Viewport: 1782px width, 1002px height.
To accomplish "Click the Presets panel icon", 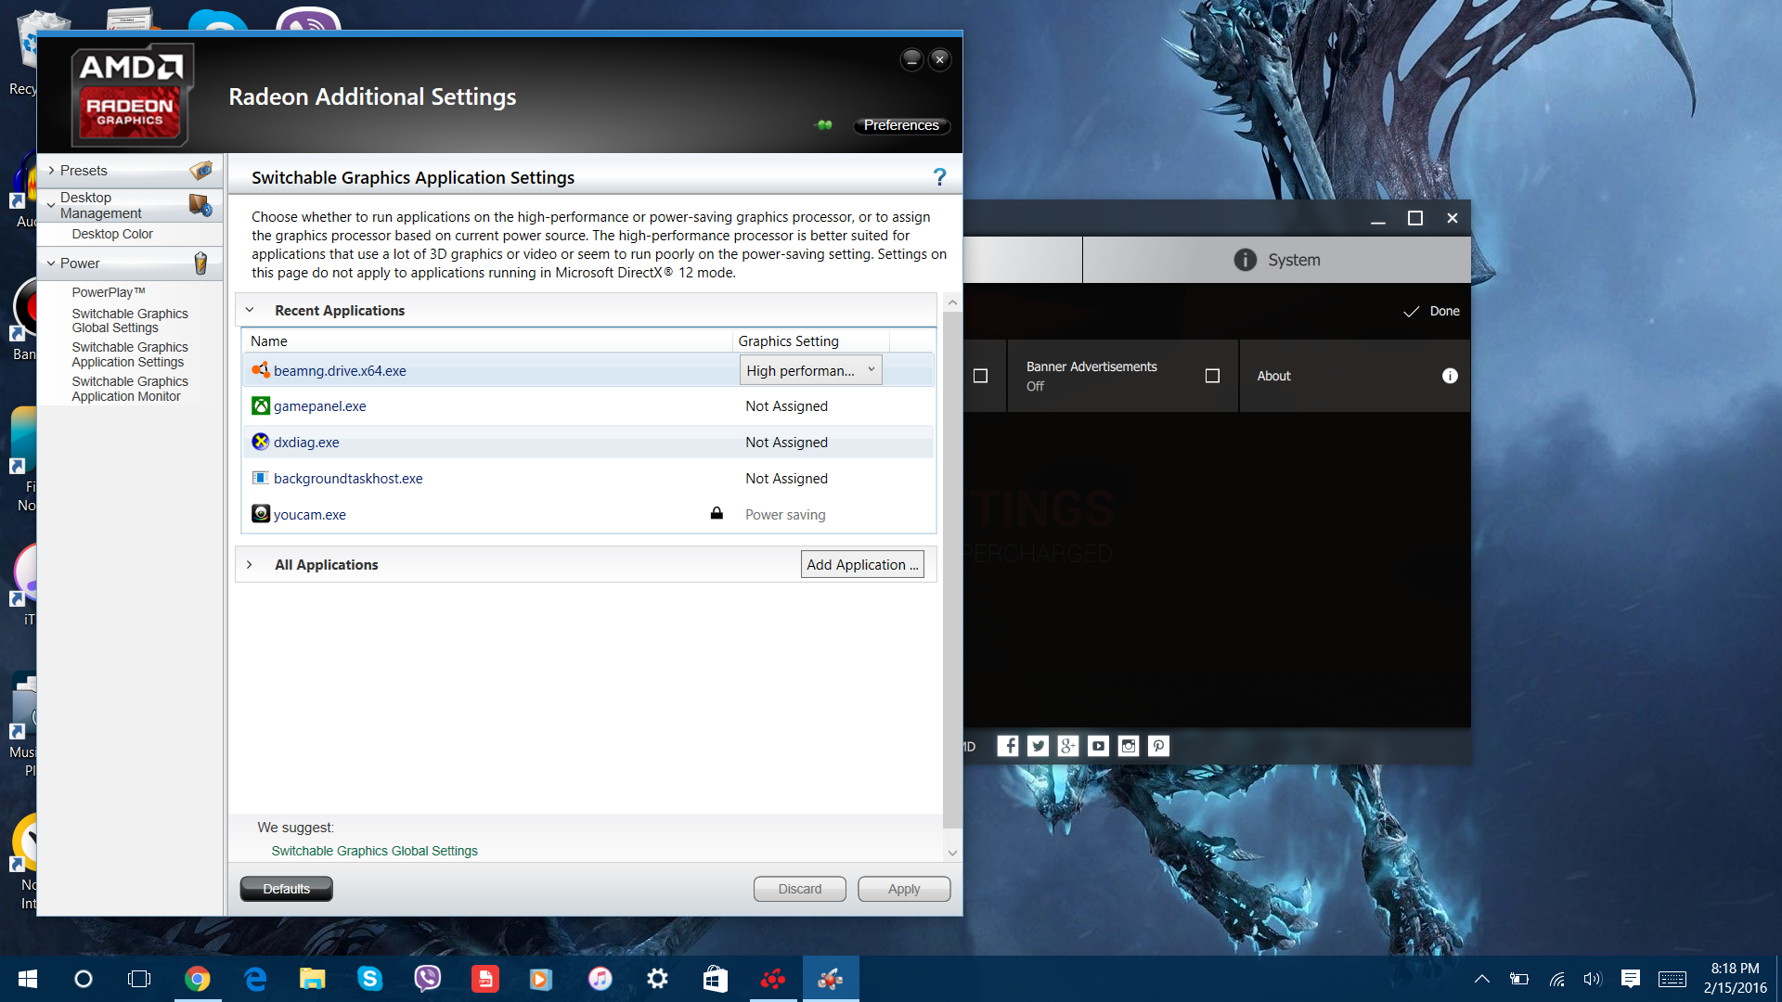I will pos(200,170).
